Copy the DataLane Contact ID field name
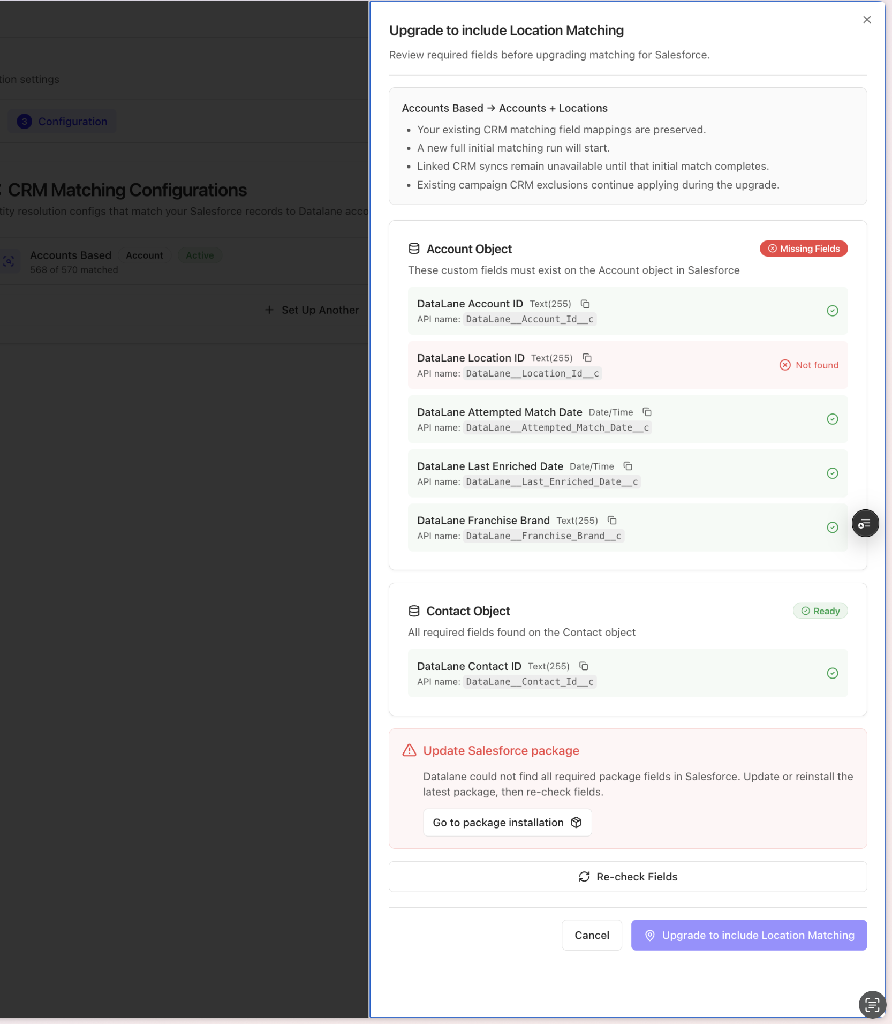Image resolution: width=892 pixels, height=1024 pixels. [584, 666]
